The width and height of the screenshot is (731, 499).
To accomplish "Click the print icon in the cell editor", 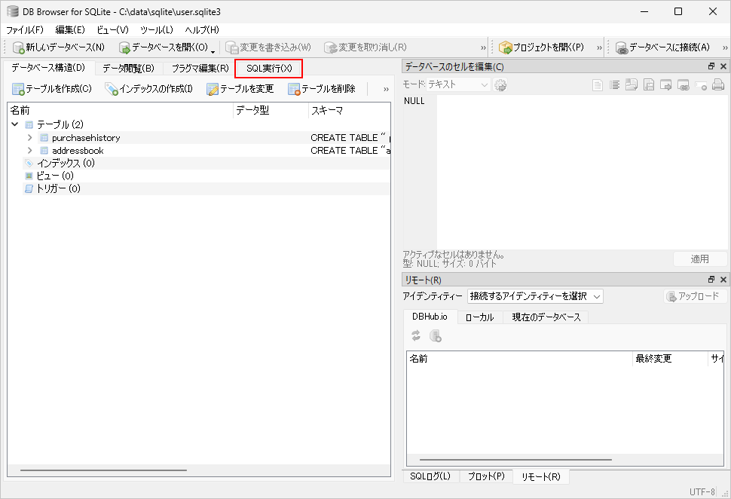I will 717,84.
